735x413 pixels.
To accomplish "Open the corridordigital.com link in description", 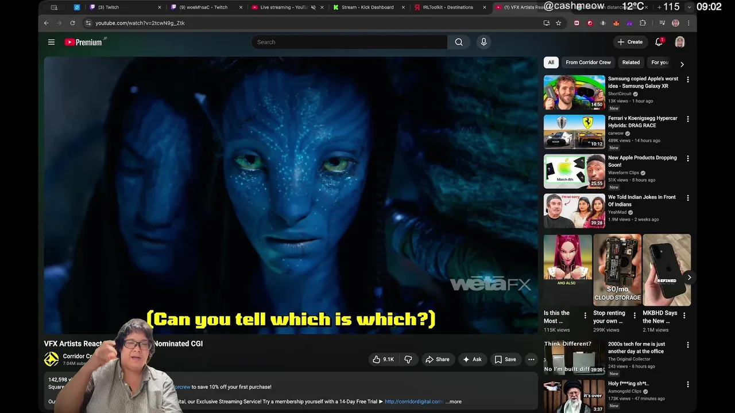I will 414,402.
